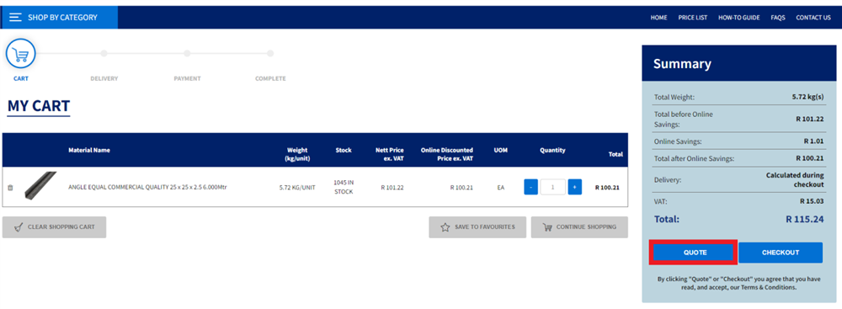Viewport: 842px width, 309px height.
Task: Click the '5.72 KG/UNIT' weight cell
Action: click(297, 188)
